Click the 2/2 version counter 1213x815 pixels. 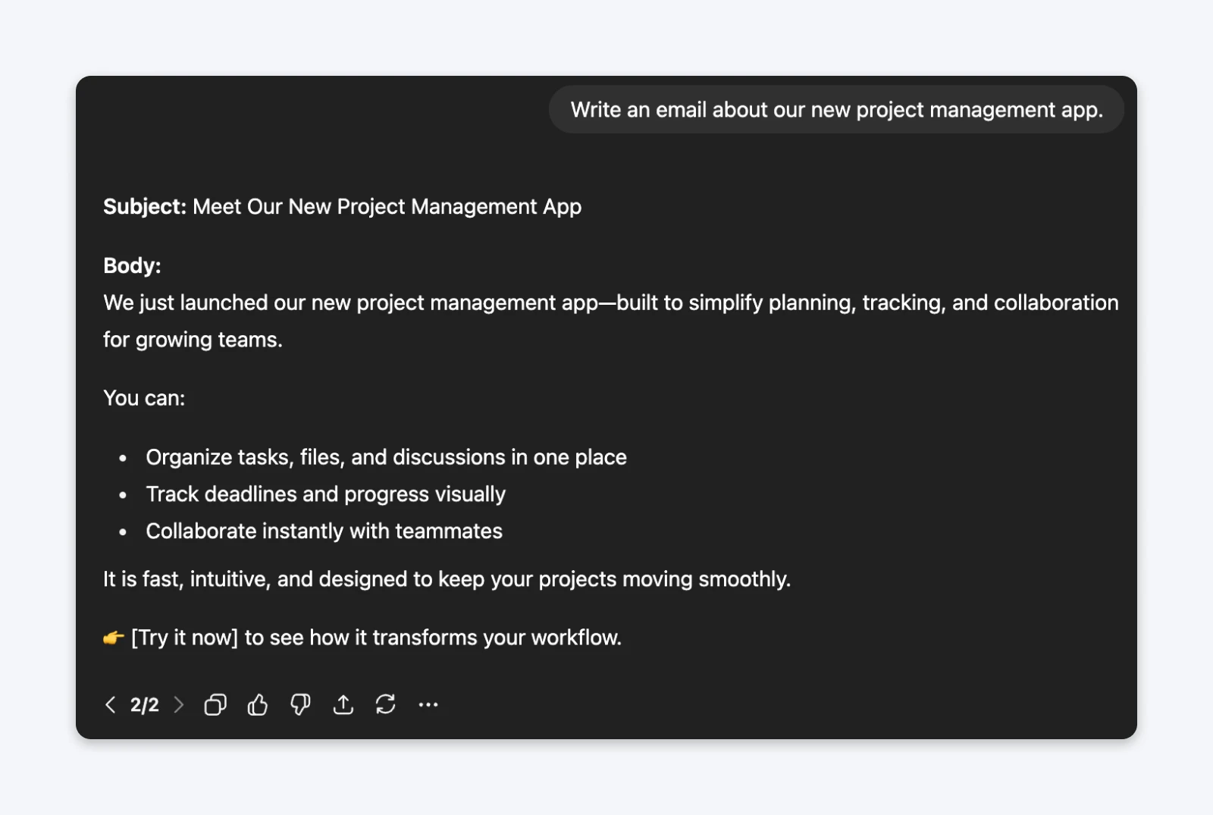coord(145,704)
